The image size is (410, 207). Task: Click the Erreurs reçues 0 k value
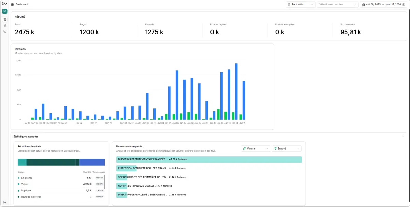click(215, 32)
